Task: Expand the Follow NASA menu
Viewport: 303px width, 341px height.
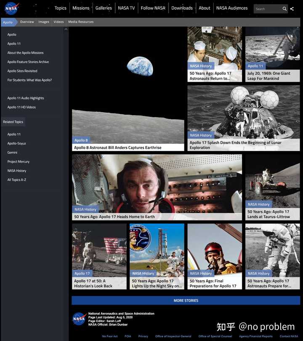Action: coord(153,8)
